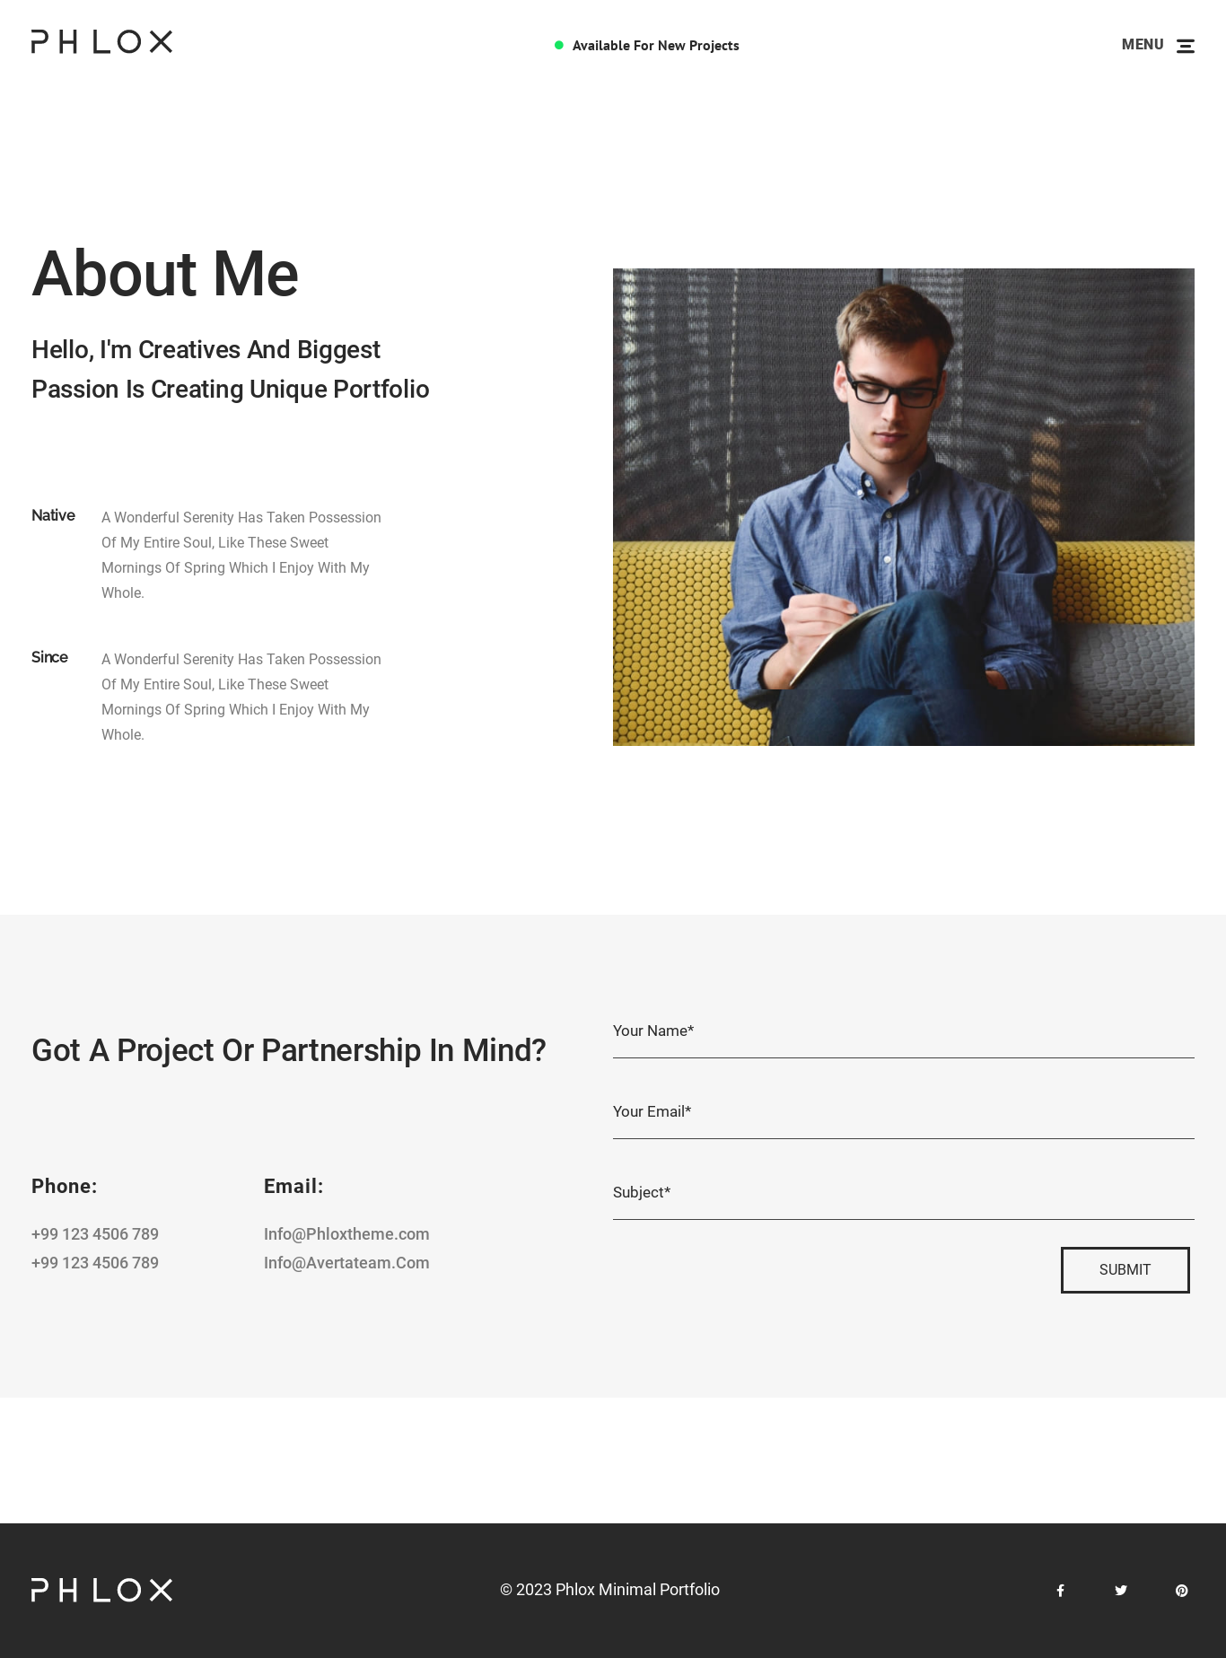Click the second phone number listed
Screen dimensions: 1226x1658
(x=95, y=1263)
